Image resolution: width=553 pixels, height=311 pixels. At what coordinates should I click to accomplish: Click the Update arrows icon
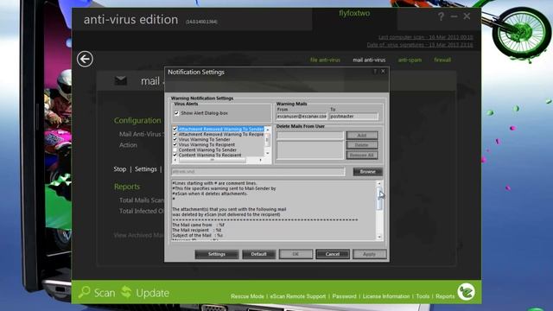[x=126, y=292]
